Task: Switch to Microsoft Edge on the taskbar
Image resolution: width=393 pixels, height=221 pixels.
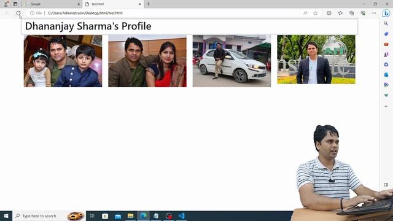Action: (x=143, y=215)
